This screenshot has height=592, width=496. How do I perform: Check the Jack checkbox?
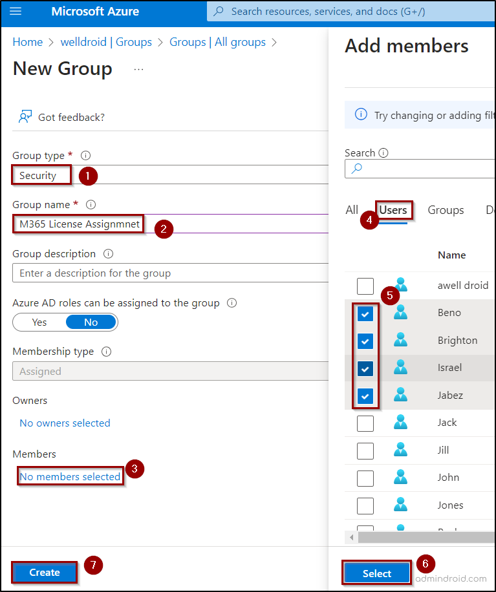click(365, 423)
